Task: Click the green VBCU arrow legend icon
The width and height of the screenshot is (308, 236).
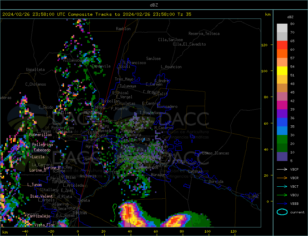Action: coord(282,195)
